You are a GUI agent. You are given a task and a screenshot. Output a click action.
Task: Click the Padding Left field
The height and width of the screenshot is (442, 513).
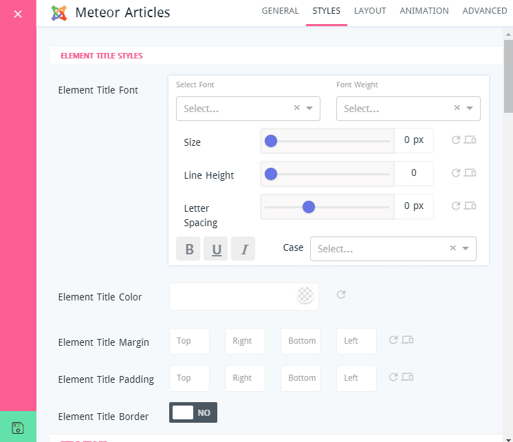tap(356, 378)
